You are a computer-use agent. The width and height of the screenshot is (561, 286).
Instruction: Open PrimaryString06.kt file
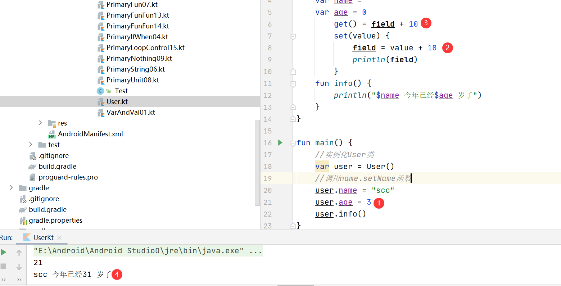pos(136,69)
